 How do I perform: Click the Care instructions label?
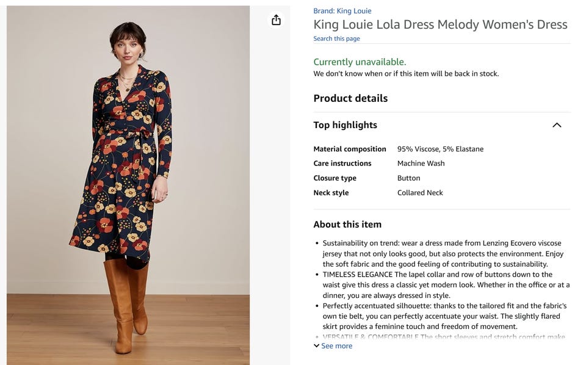(342, 164)
